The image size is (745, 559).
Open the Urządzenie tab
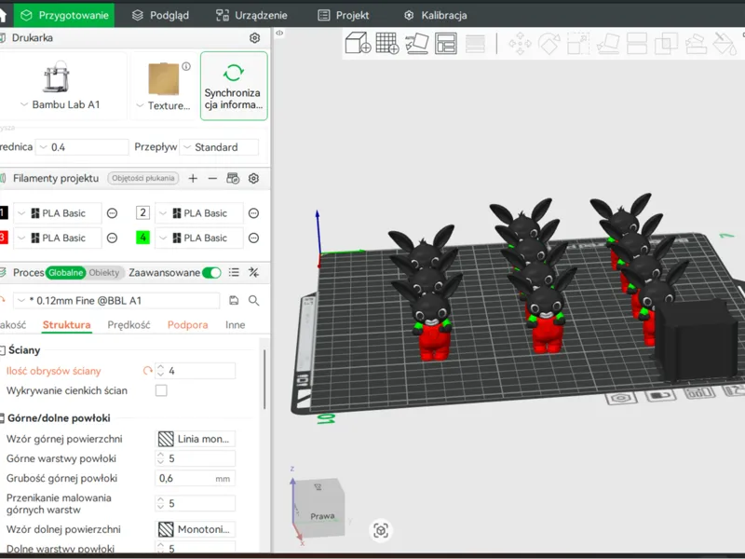(x=251, y=15)
